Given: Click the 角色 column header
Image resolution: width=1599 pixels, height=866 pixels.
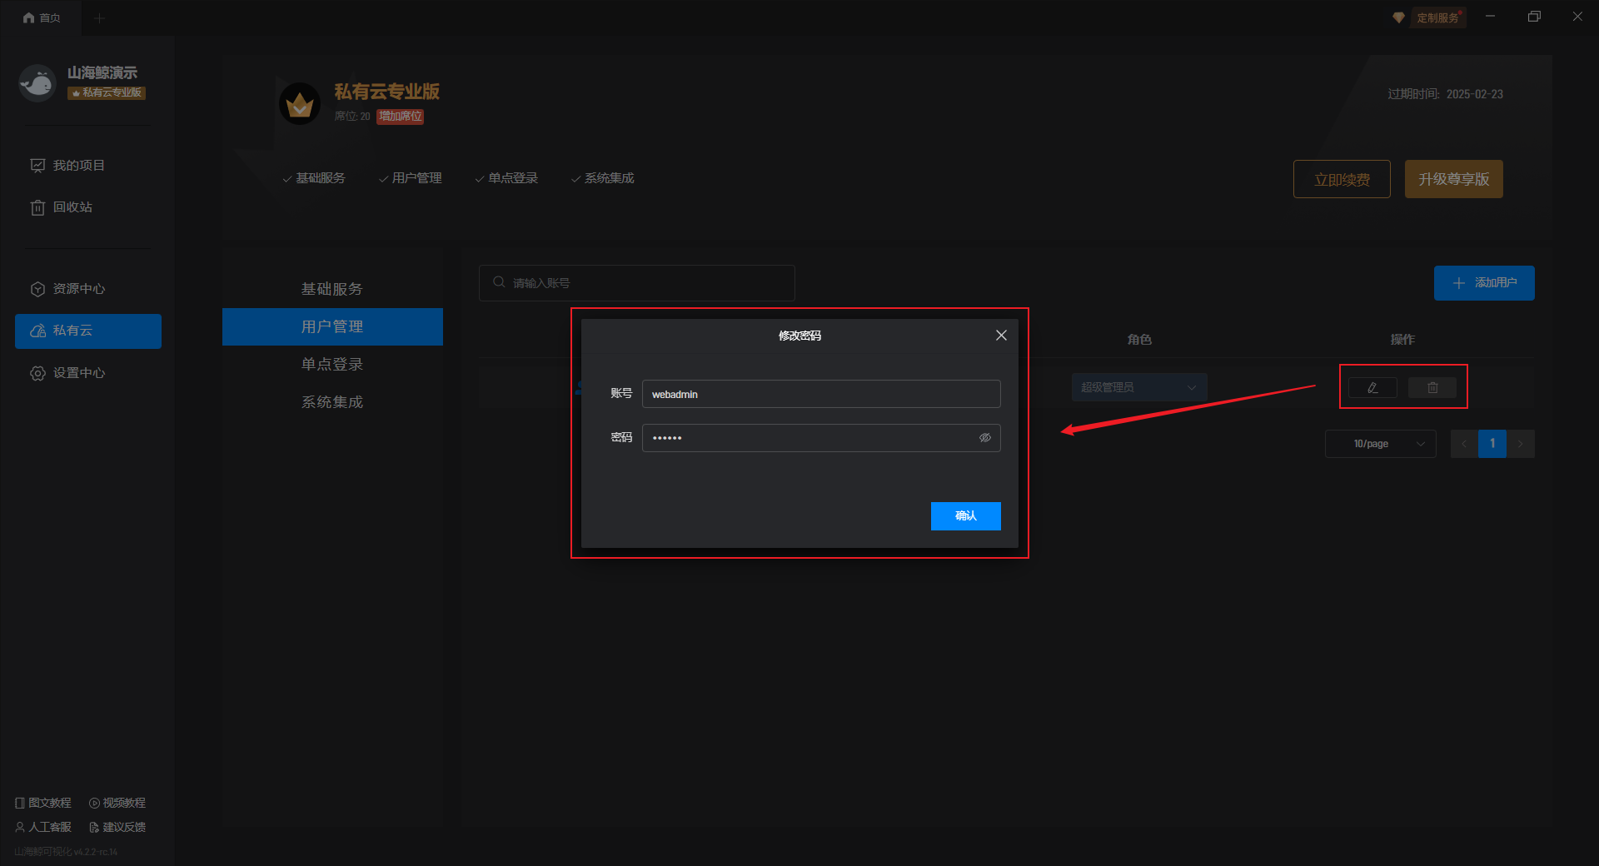Looking at the screenshot, I should click(x=1139, y=340).
